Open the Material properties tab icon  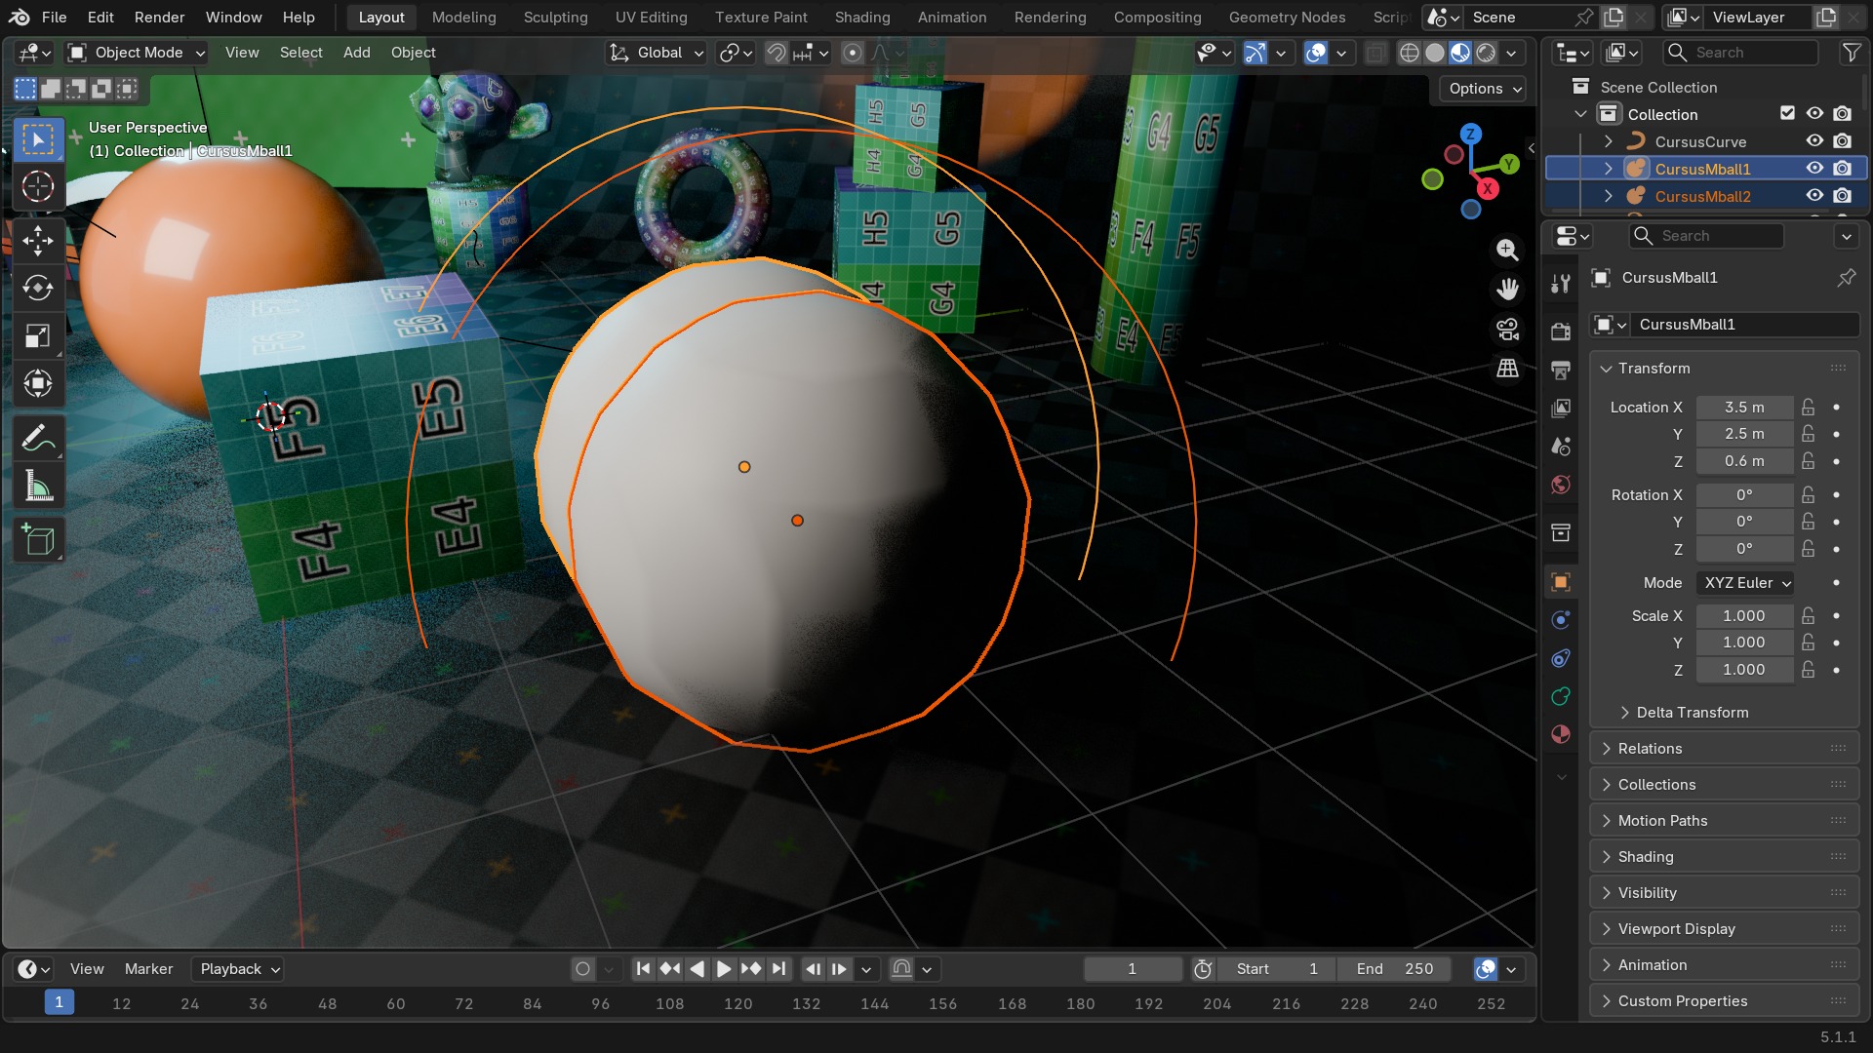[x=1561, y=734]
